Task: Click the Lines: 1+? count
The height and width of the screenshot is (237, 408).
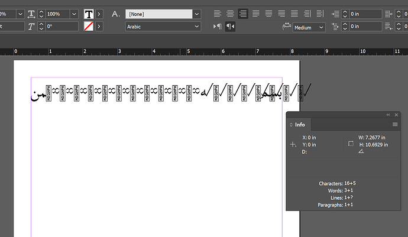Action: [x=342, y=198]
